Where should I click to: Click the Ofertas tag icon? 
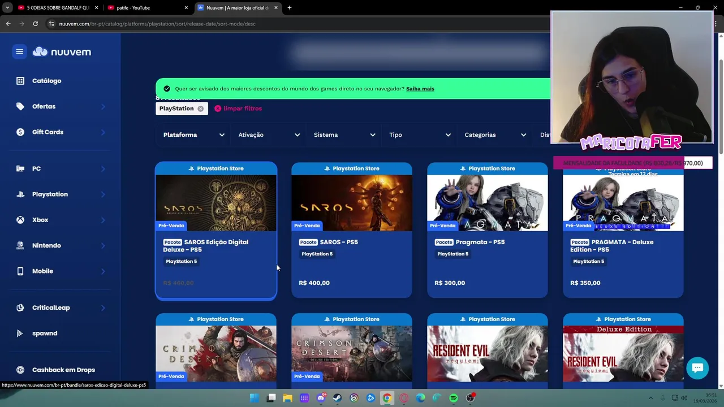coord(20,106)
